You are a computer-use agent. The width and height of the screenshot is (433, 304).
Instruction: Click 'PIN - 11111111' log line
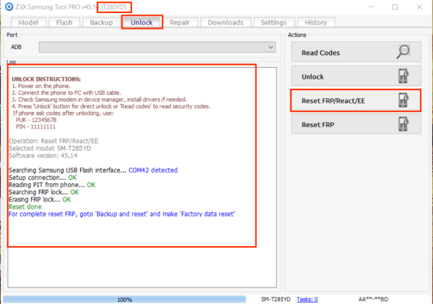(35, 127)
